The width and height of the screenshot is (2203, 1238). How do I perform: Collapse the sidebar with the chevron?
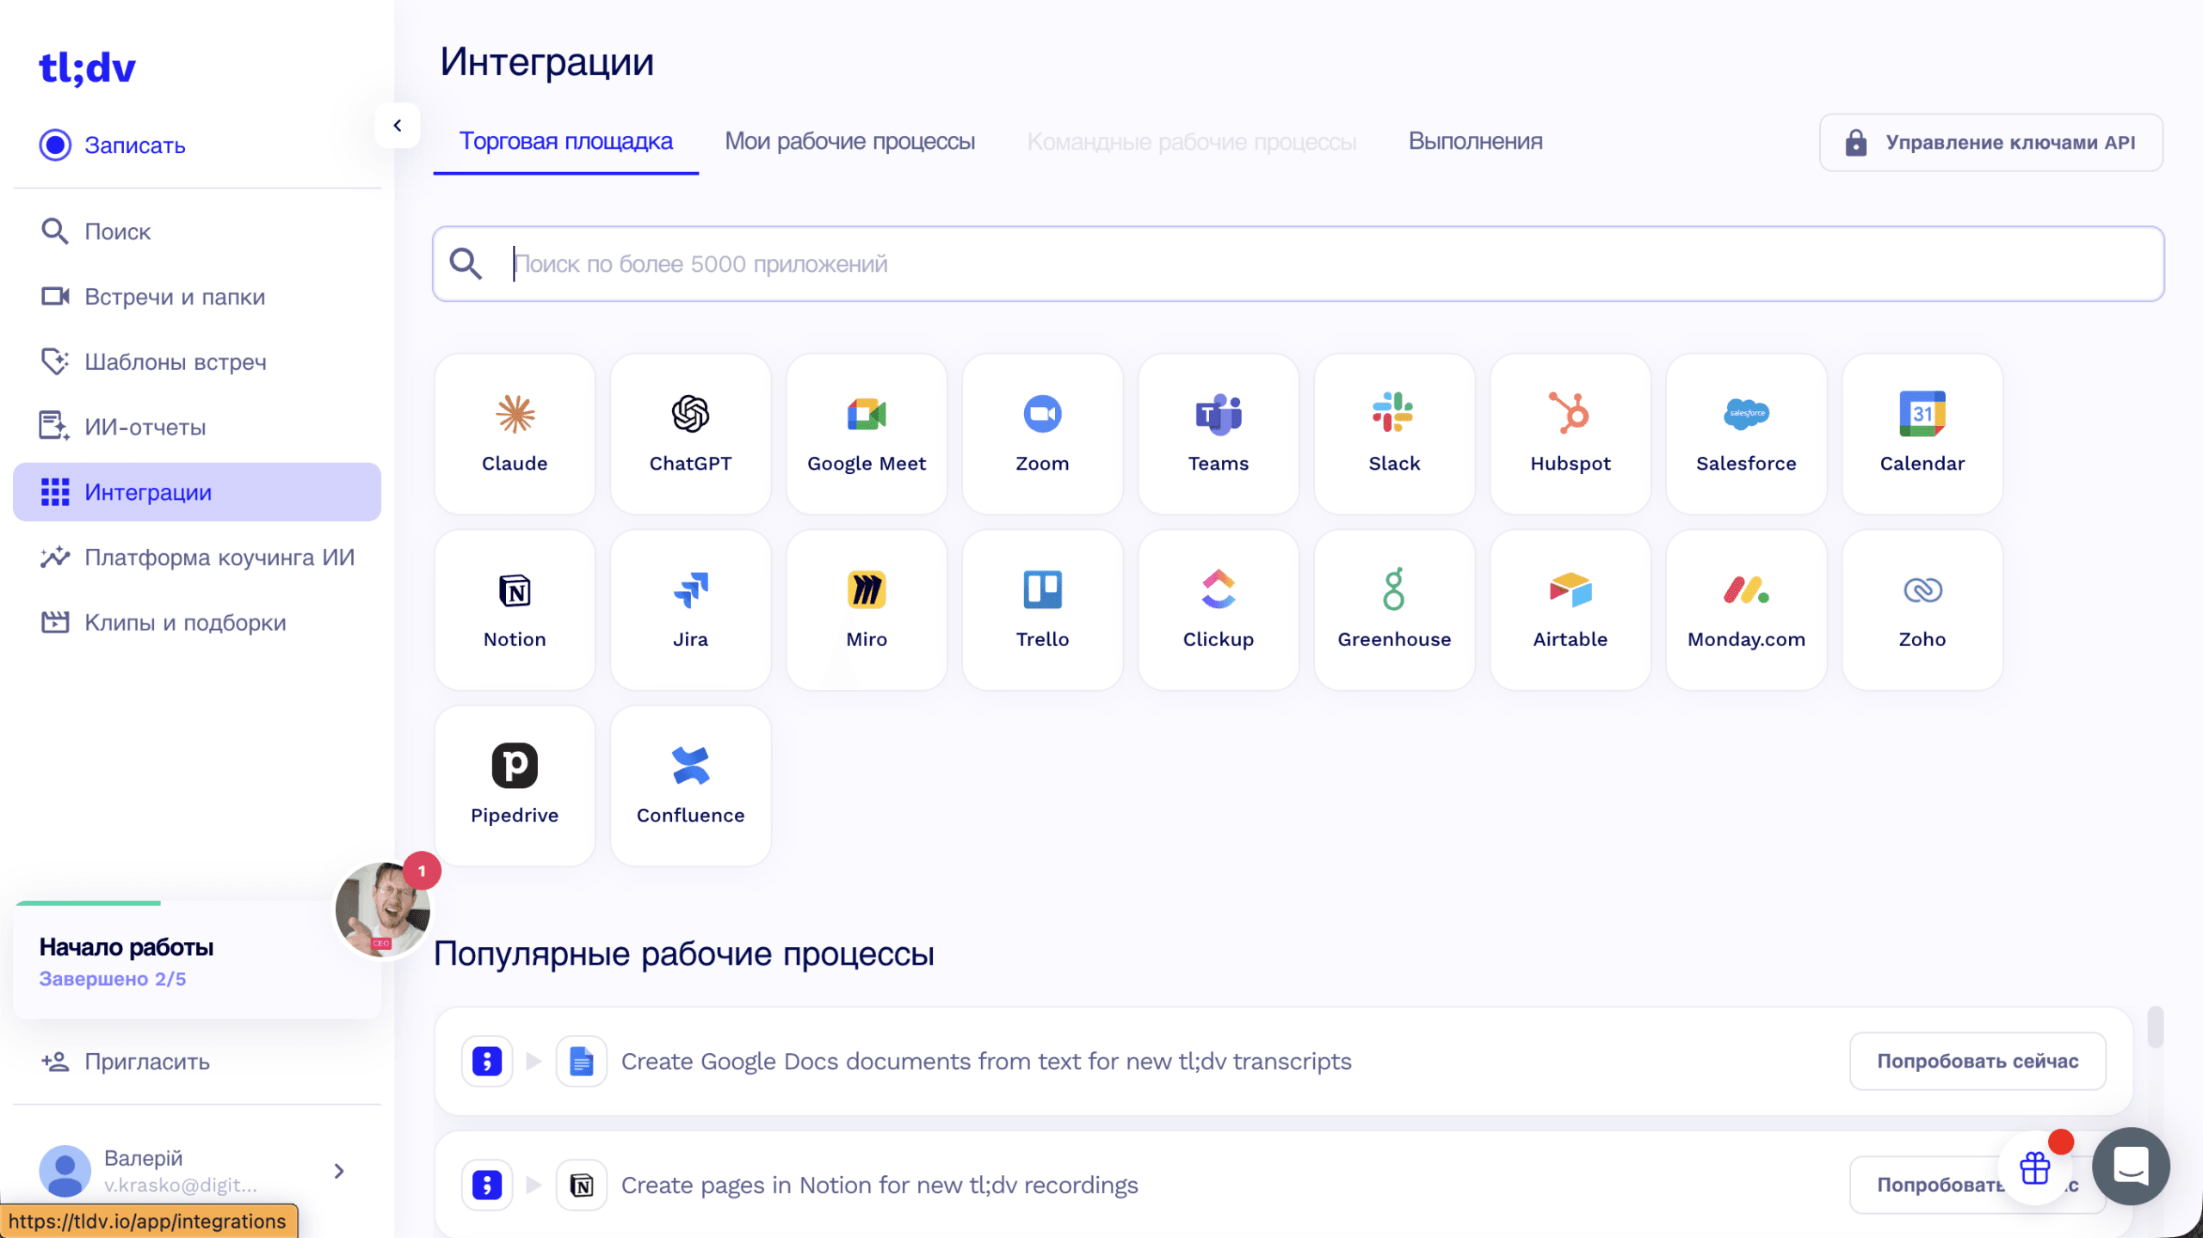click(398, 126)
